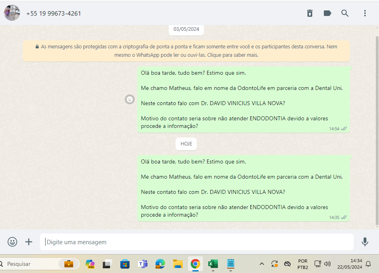This screenshot has width=379, height=273.
Task: Open the attach plus menu
Action: 29,242
